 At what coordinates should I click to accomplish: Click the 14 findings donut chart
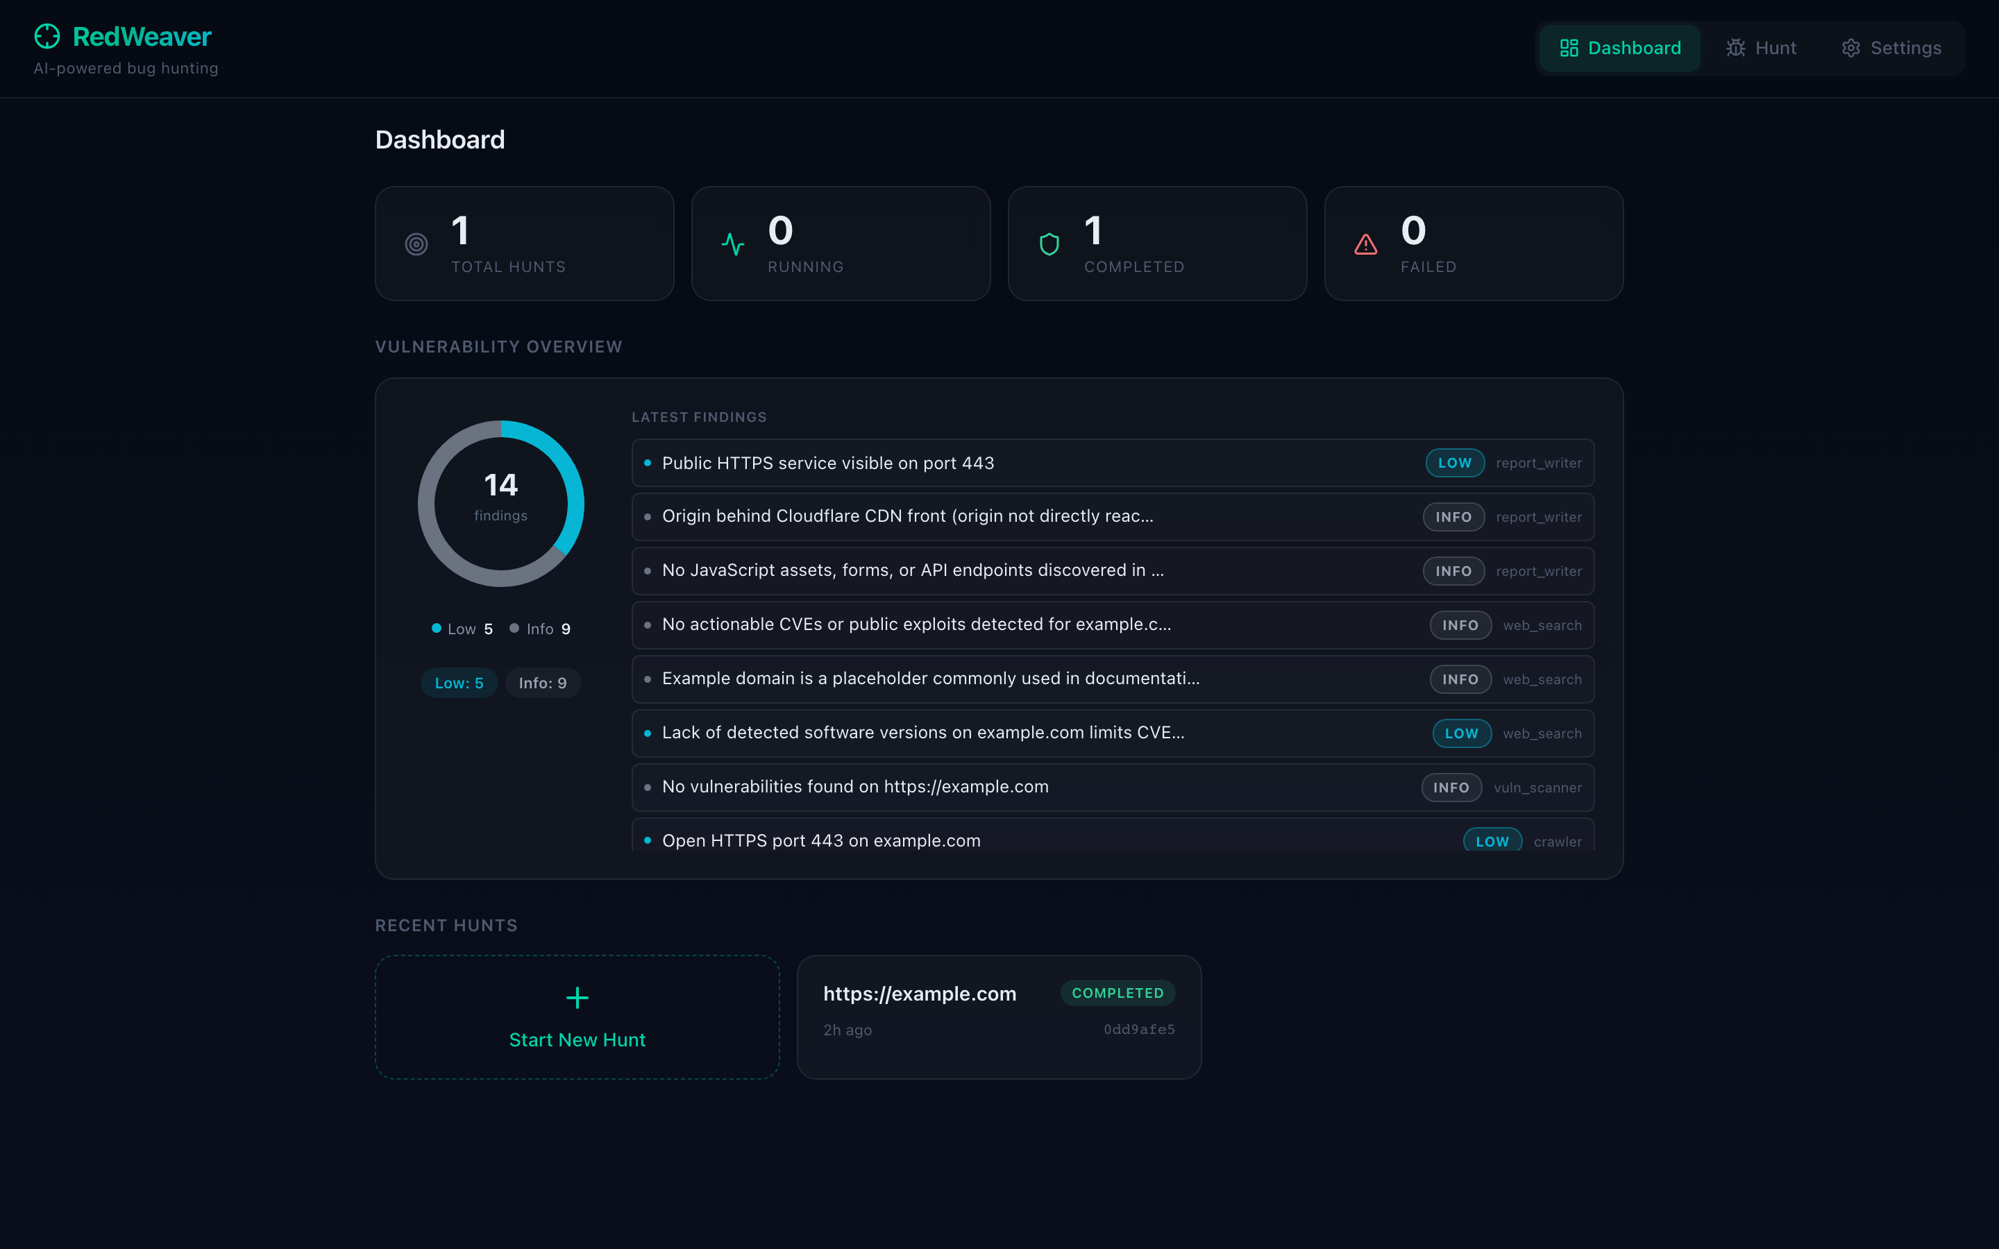500,504
